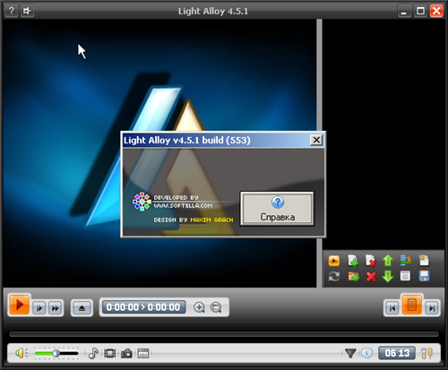
Task: Click the 0:00:00 > 0:00:00 time display
Action: [143, 307]
